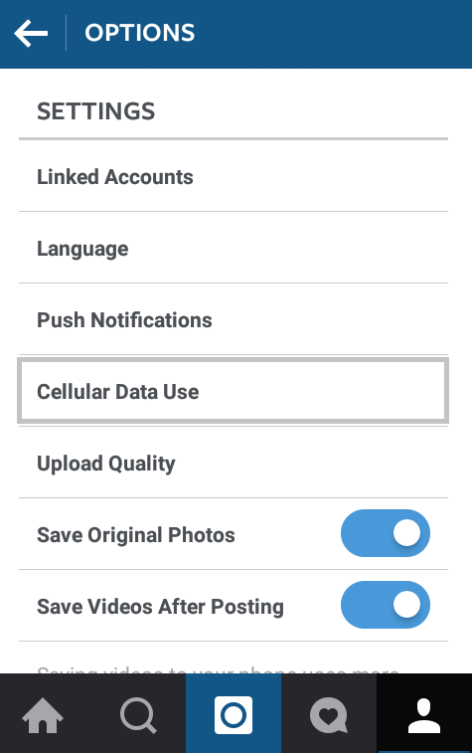This screenshot has width=472, height=753.
Task: Tap the partially visible saving videos note
Action: [219, 669]
